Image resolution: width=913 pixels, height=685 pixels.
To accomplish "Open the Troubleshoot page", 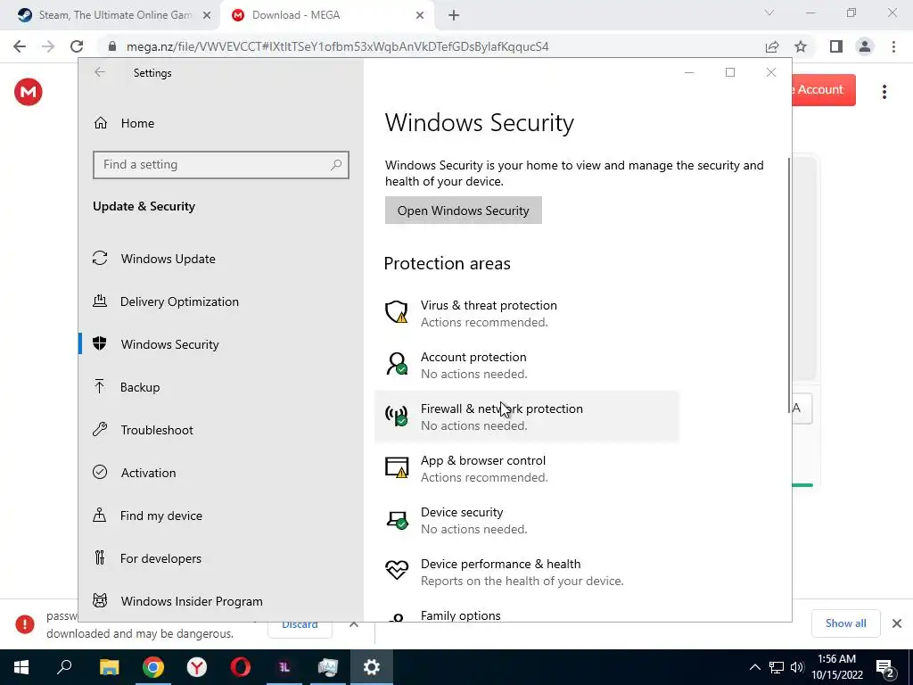I will [x=157, y=430].
